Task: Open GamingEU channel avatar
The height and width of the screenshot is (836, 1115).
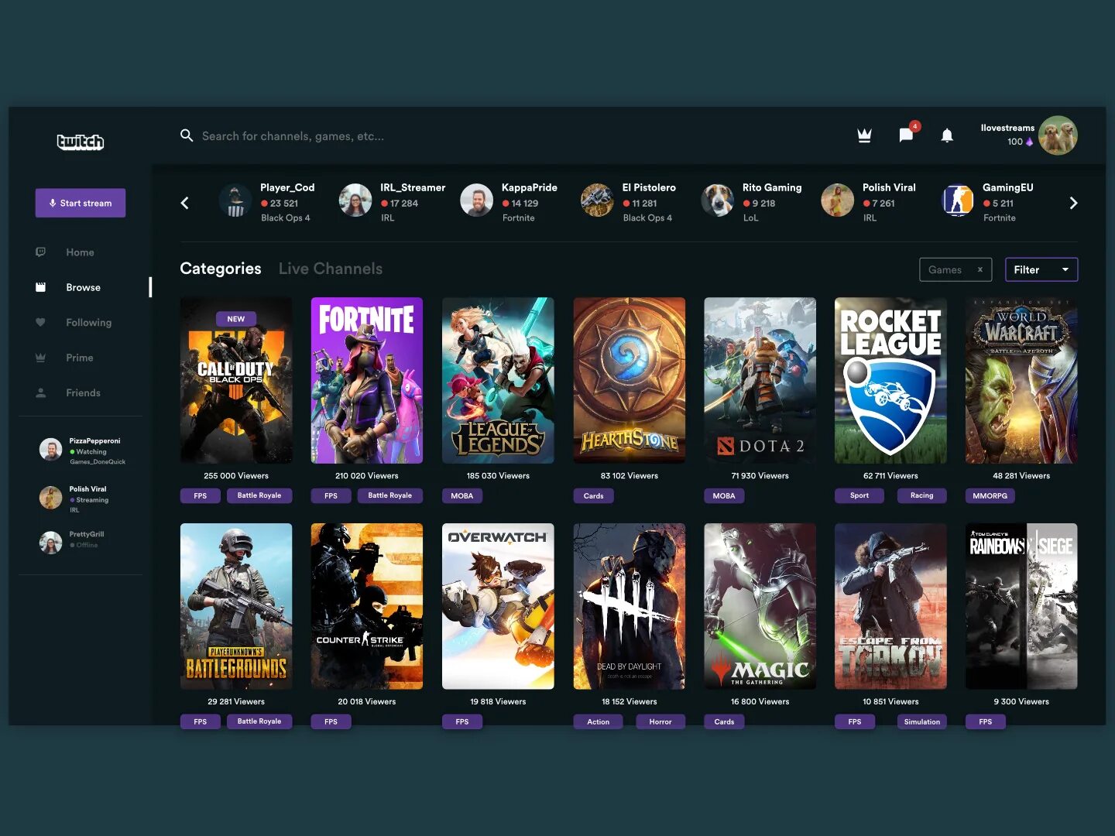Action: [958, 200]
